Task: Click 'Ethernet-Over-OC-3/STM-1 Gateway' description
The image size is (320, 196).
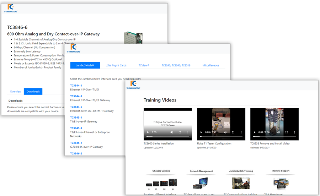Action: point(92,111)
